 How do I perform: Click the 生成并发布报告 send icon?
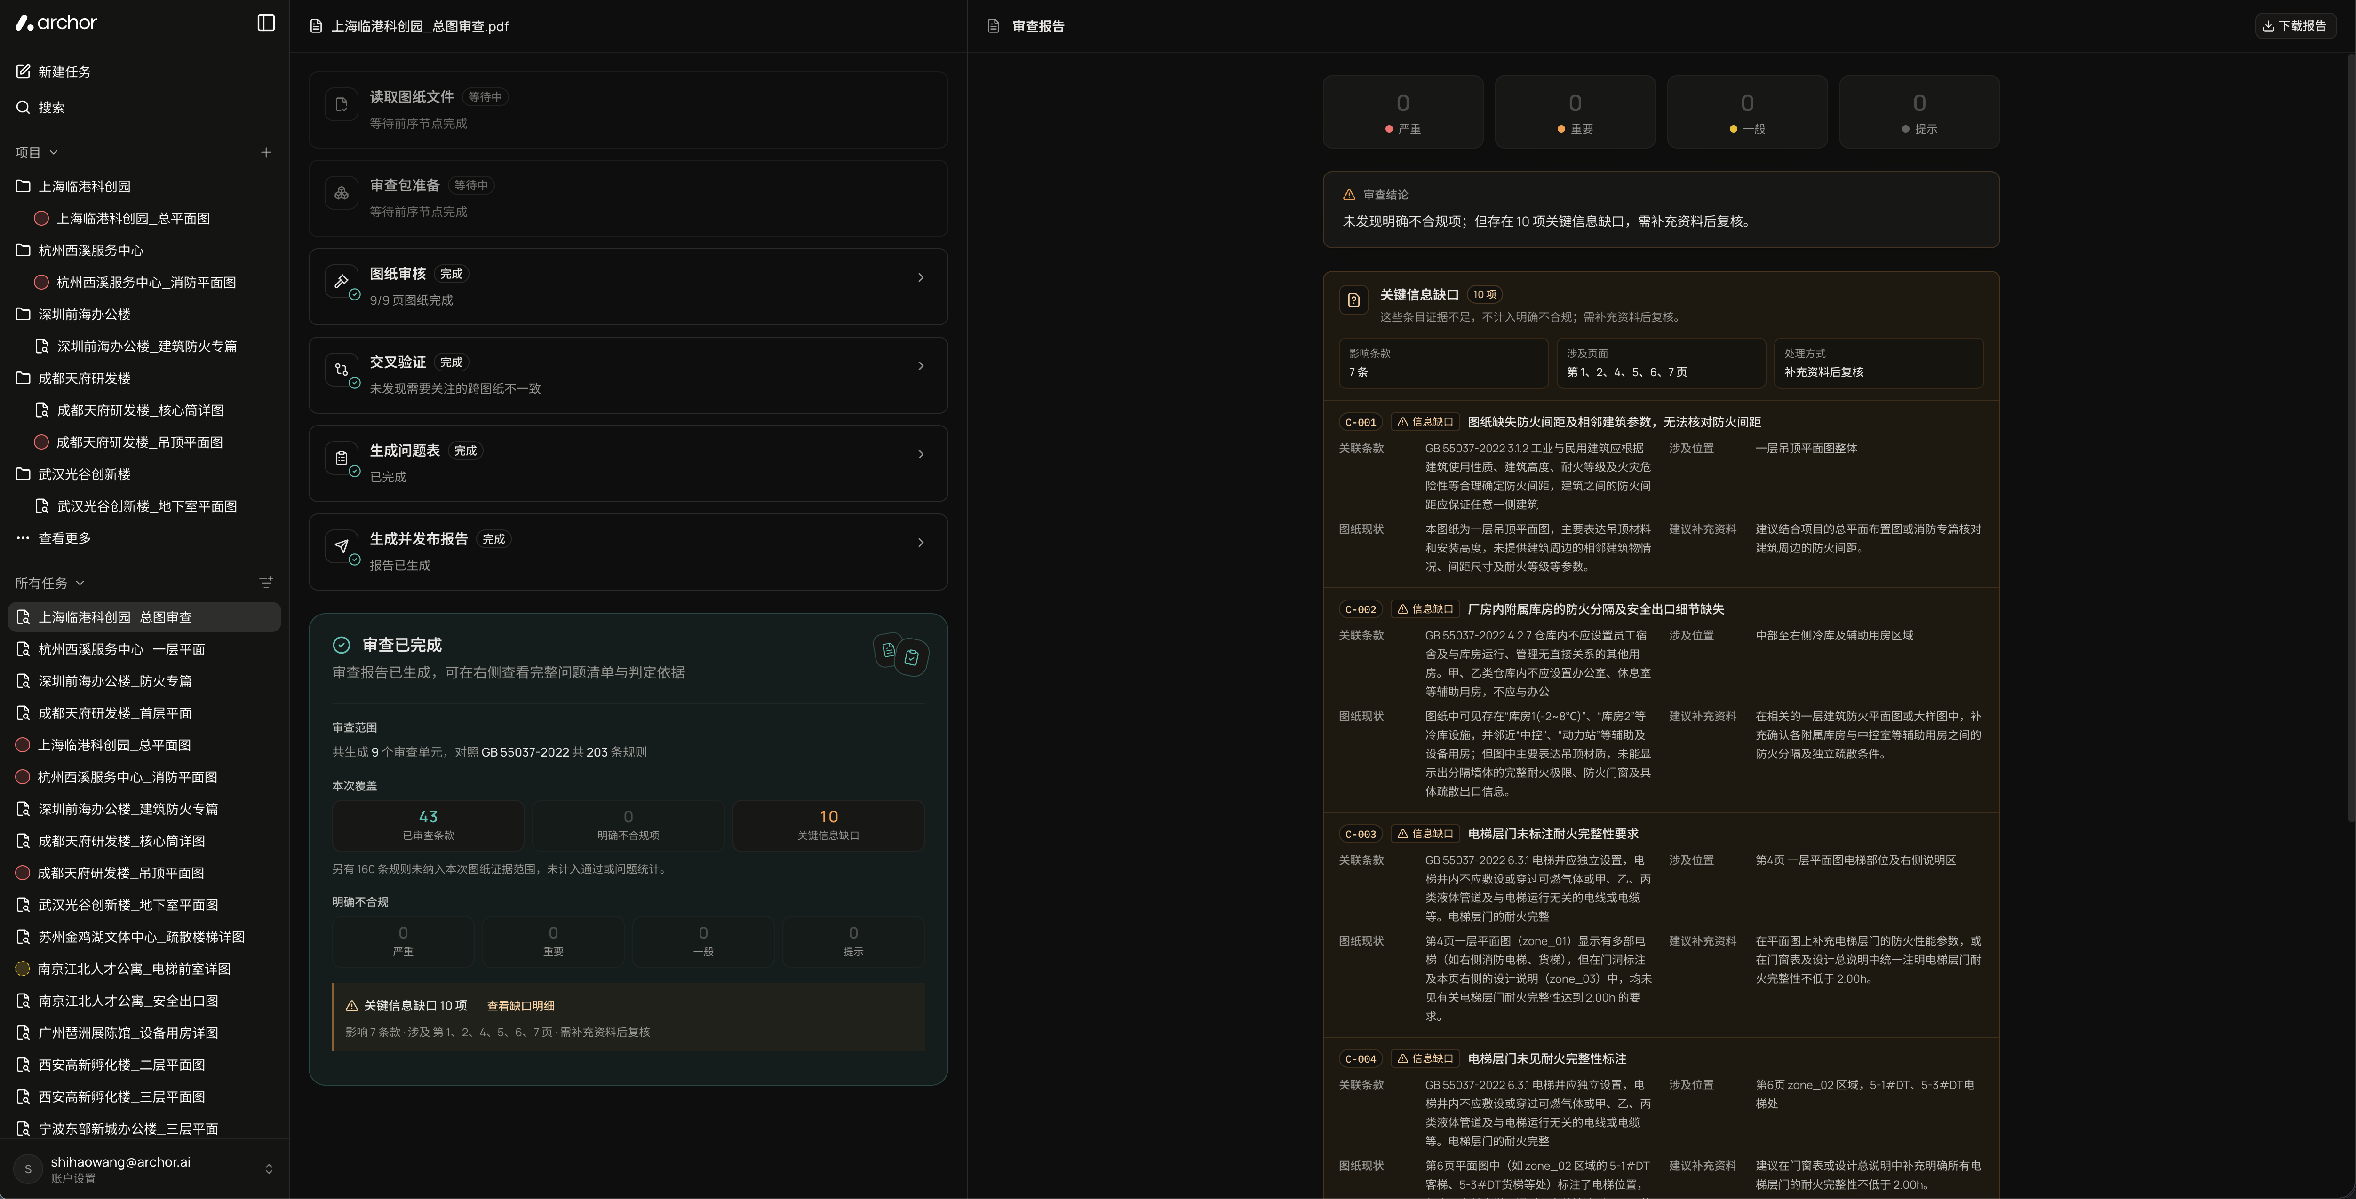[341, 546]
